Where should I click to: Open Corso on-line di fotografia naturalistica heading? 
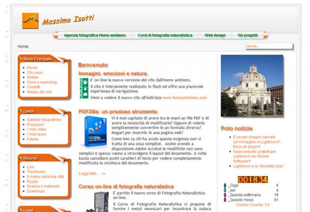pyautogui.click(x=126, y=186)
